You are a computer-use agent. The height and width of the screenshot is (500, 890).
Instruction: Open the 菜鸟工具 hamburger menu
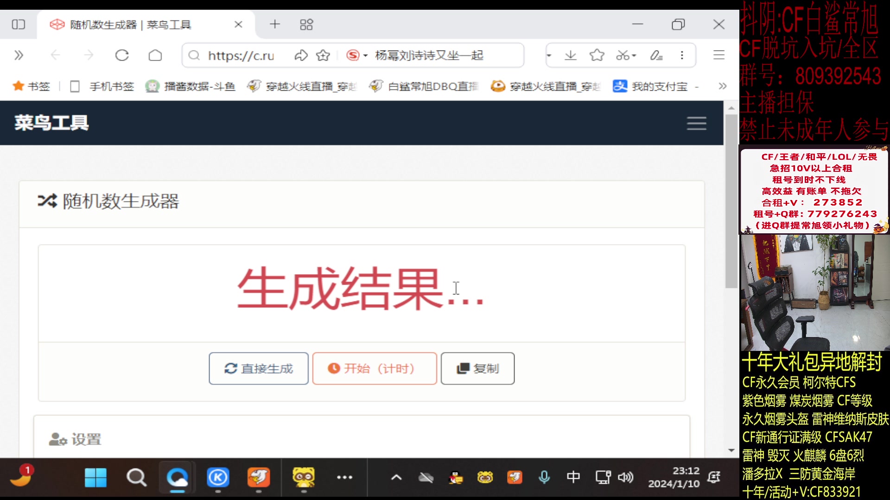coord(696,124)
